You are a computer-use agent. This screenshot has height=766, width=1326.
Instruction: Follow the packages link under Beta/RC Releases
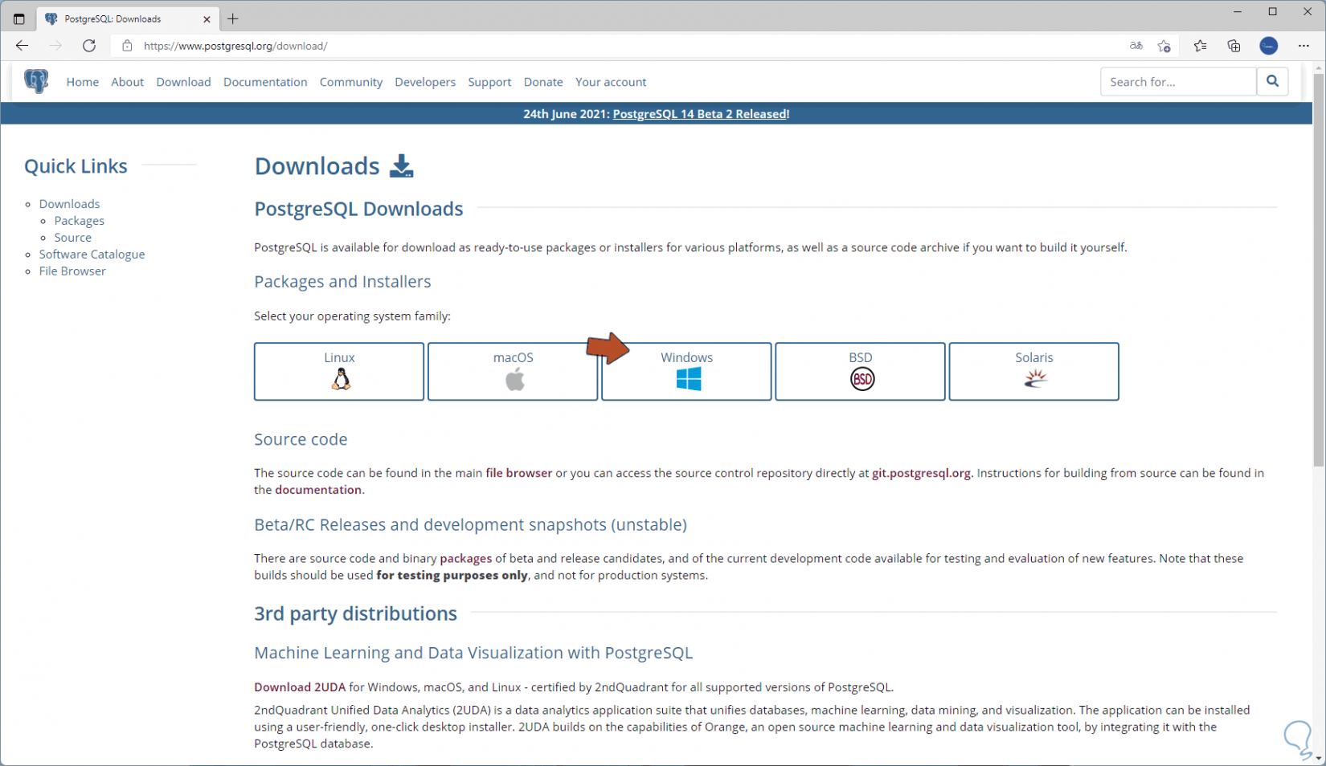(x=466, y=558)
